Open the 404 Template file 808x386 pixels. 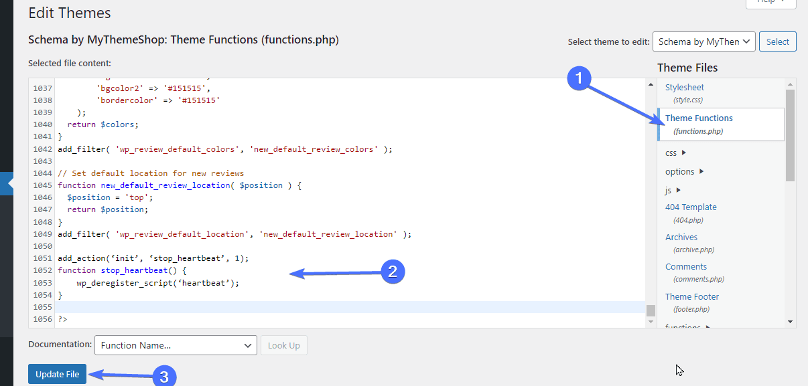690,207
